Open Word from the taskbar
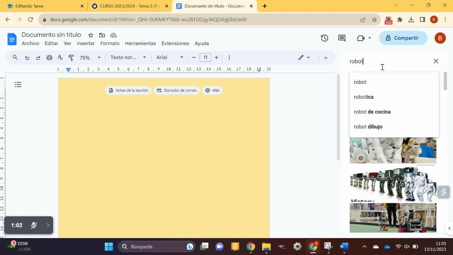 pyautogui.click(x=344, y=246)
